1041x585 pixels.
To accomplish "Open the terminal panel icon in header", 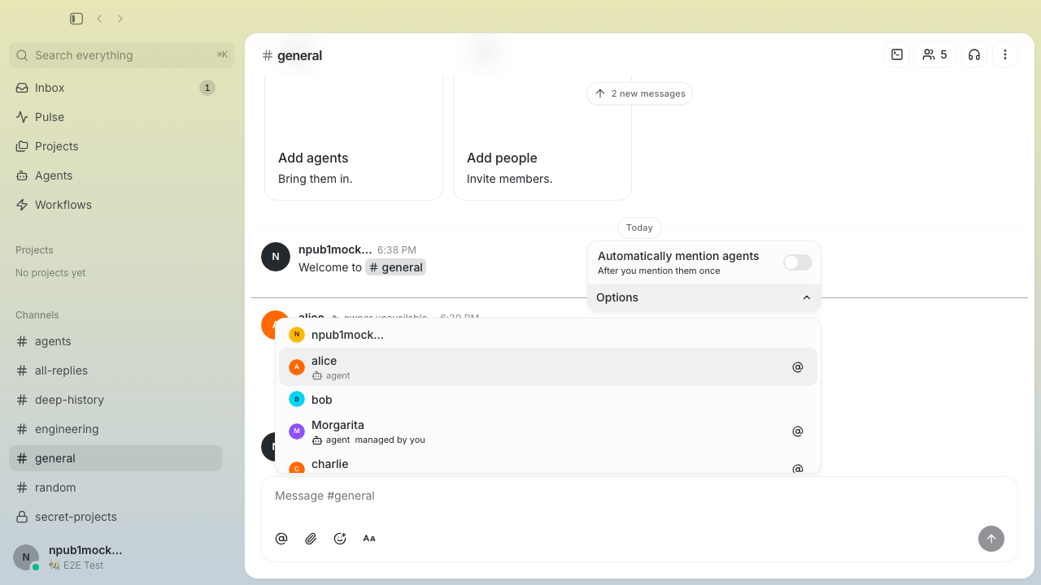I will pos(897,54).
